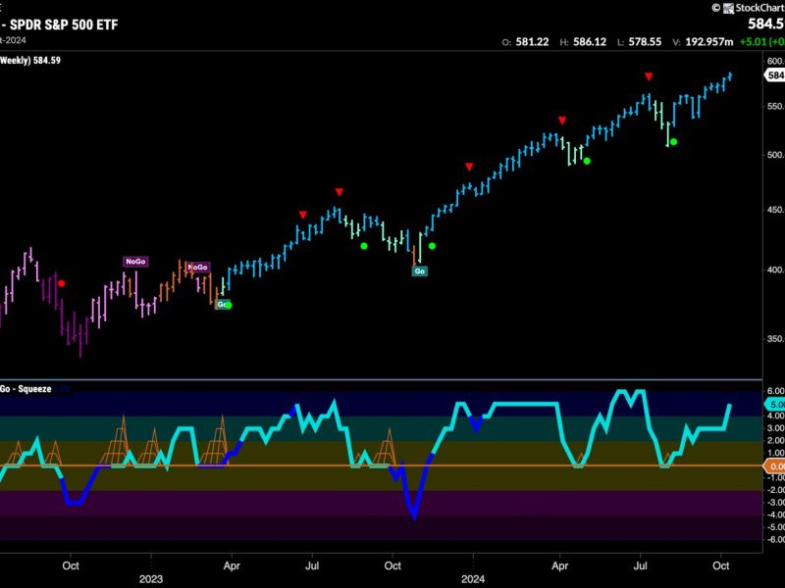Screen dimensions: 785x588
Task: Click the first purple NoGo signal label
Action: (135, 262)
